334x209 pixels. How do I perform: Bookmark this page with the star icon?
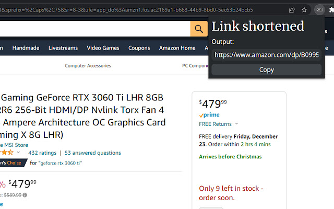[304, 9]
